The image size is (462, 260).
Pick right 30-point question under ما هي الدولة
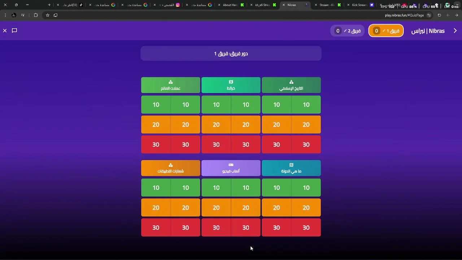(x=306, y=227)
